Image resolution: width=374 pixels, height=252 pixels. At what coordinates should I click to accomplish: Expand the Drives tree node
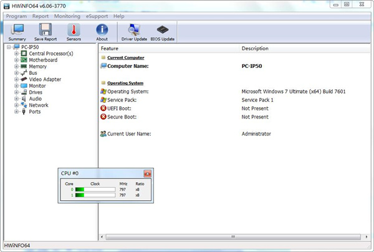(16, 92)
